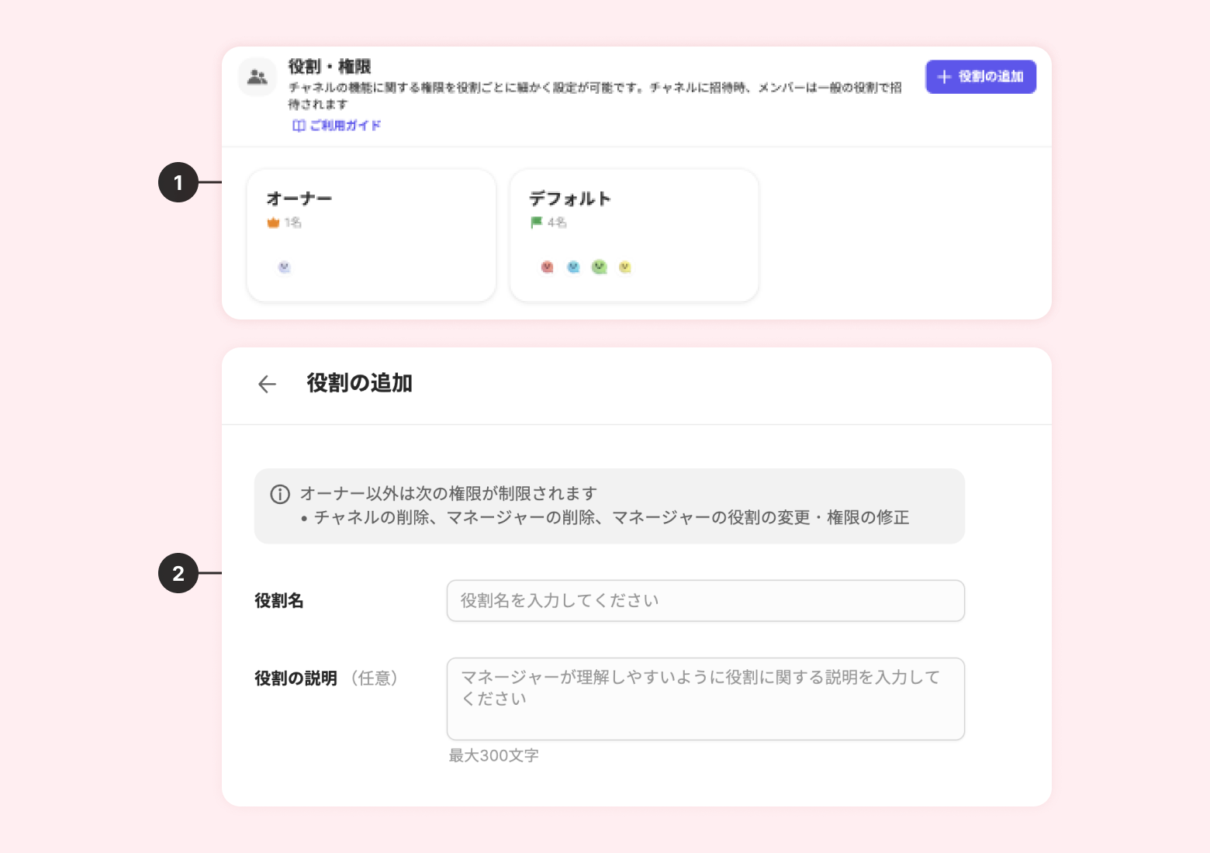Select the owner's avatar in オーナー card
Viewport: 1210px width, 853px height.
pos(285,268)
